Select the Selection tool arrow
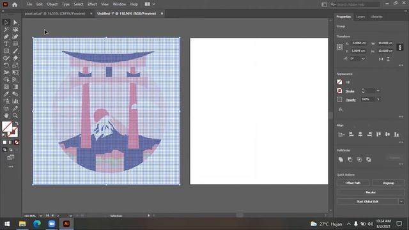Viewport: 409px width, 230px height. tap(6, 22)
